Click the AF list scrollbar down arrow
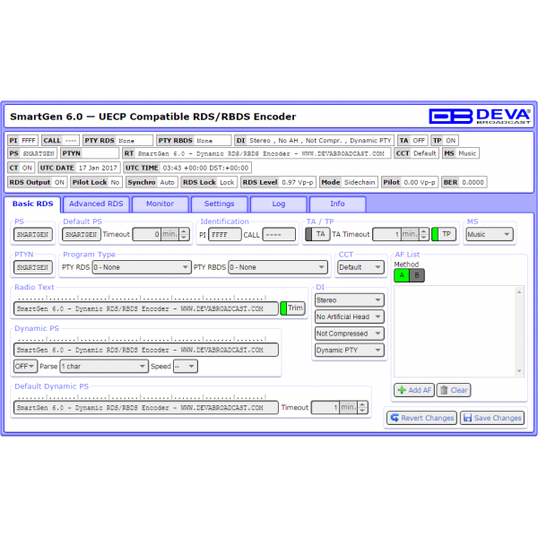The width and height of the screenshot is (538, 538). [519, 371]
